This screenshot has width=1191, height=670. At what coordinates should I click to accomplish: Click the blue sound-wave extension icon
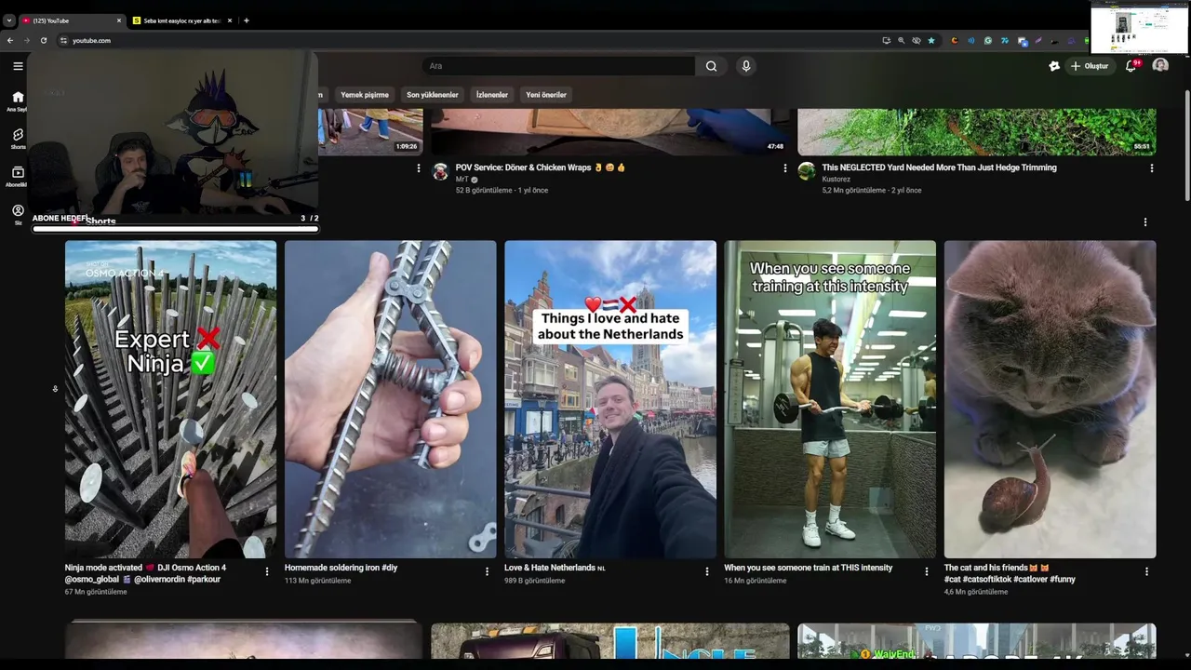pyautogui.click(x=971, y=40)
